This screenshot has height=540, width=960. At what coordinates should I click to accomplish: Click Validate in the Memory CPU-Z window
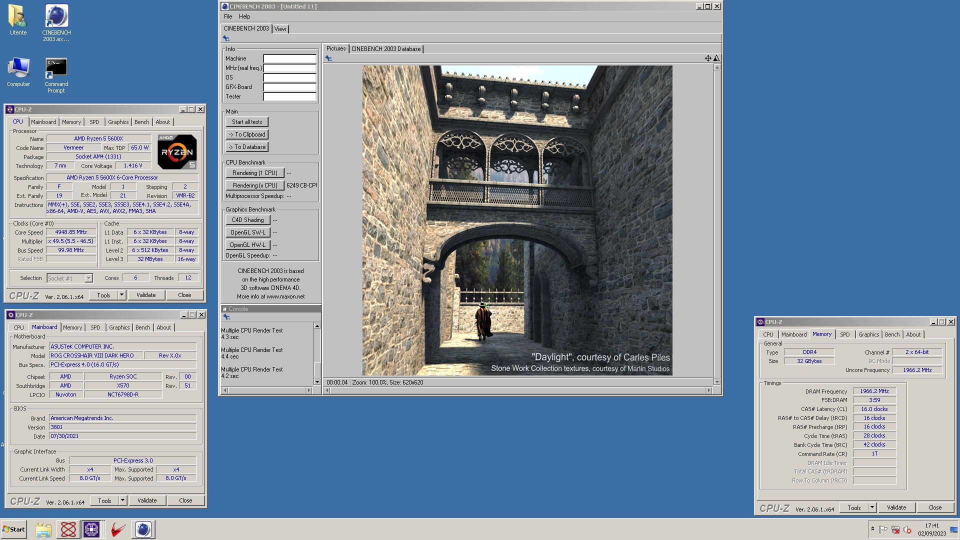coord(896,507)
